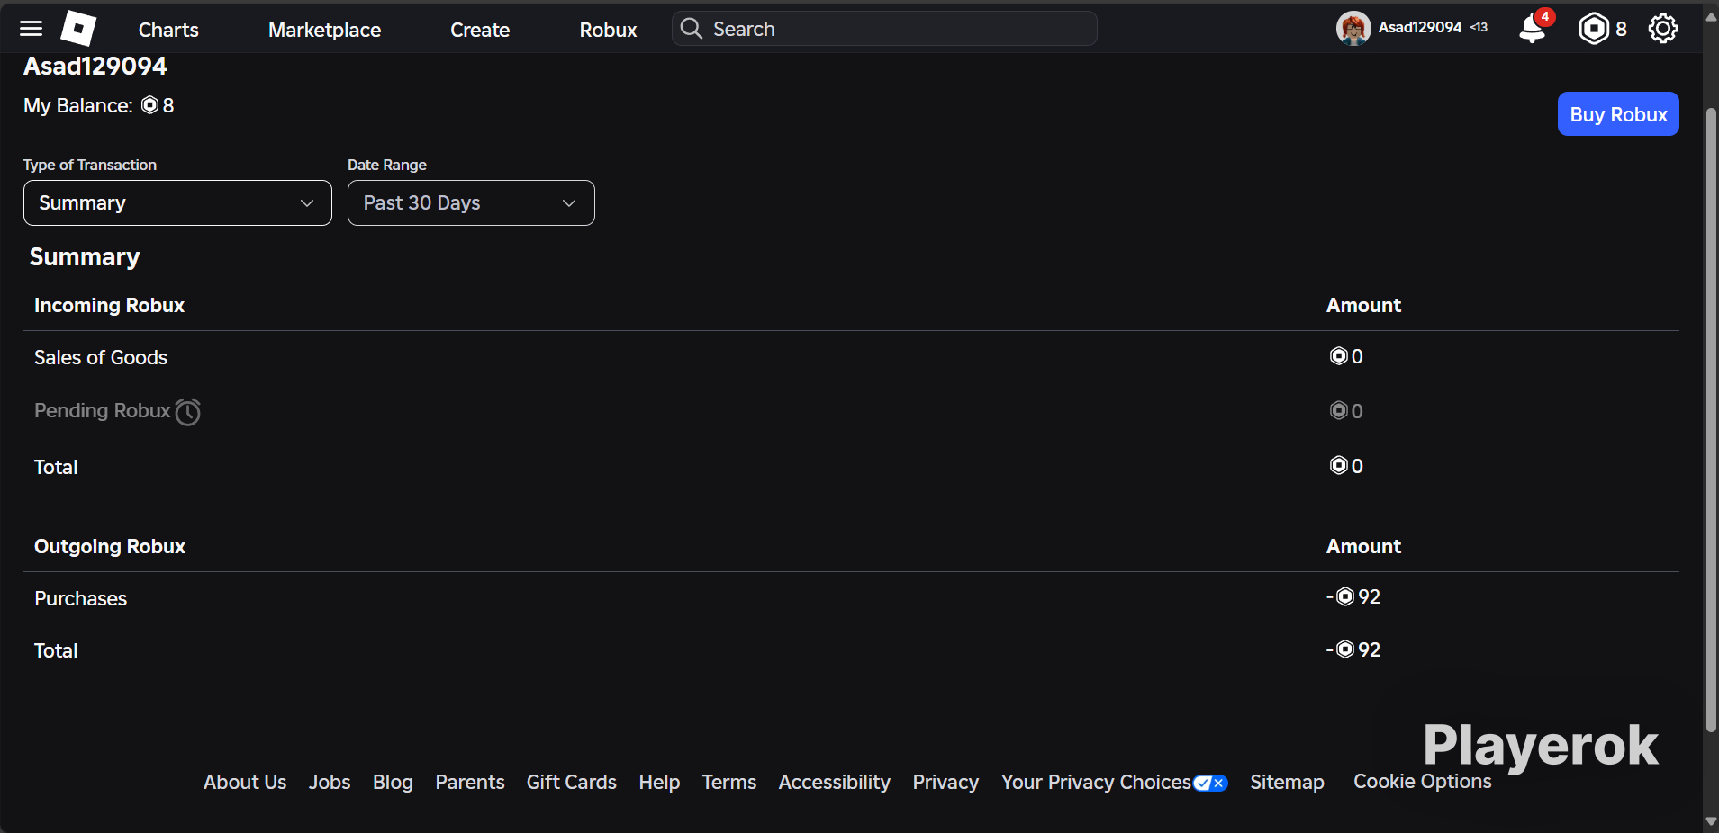Image resolution: width=1719 pixels, height=833 pixels.
Task: Click the Incoming Robux heading
Action: tap(109, 306)
